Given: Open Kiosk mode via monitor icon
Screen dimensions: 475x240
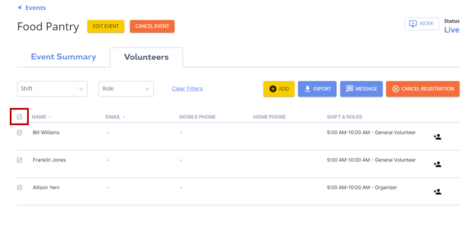Looking at the screenshot, I should click(412, 24).
